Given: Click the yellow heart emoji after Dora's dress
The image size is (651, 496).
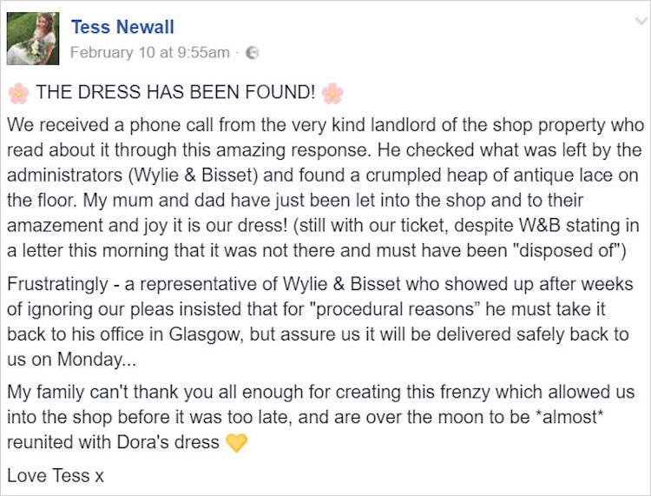Looking at the screenshot, I should click(236, 442).
